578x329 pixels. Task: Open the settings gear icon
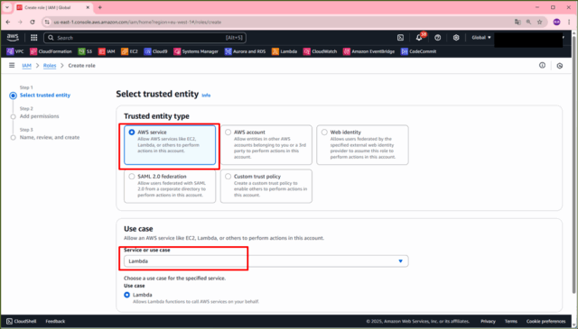point(456,38)
